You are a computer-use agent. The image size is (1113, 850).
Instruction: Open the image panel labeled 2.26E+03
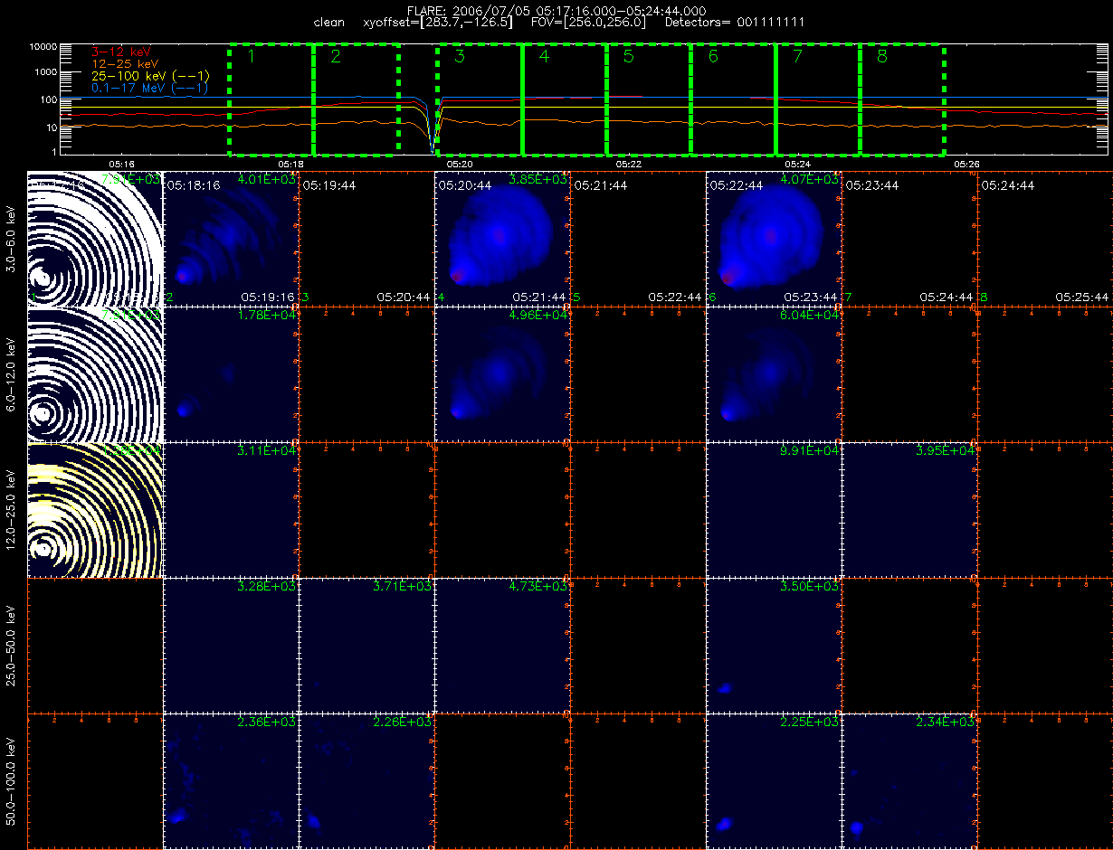pos(366,781)
